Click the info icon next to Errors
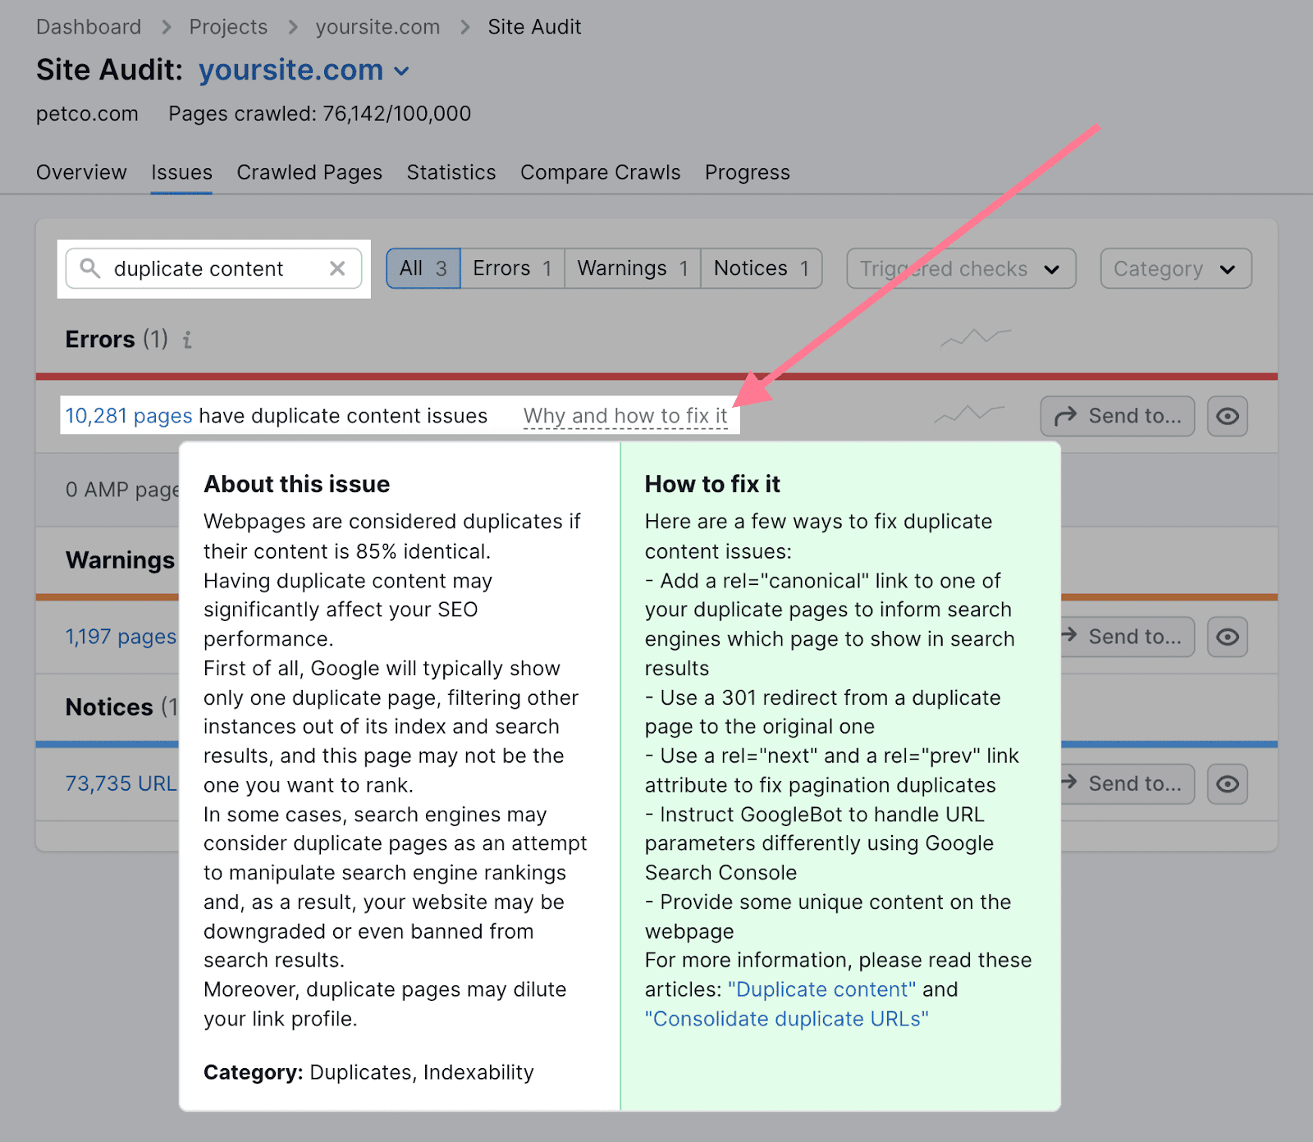Image resolution: width=1313 pixels, height=1142 pixels. point(186,340)
